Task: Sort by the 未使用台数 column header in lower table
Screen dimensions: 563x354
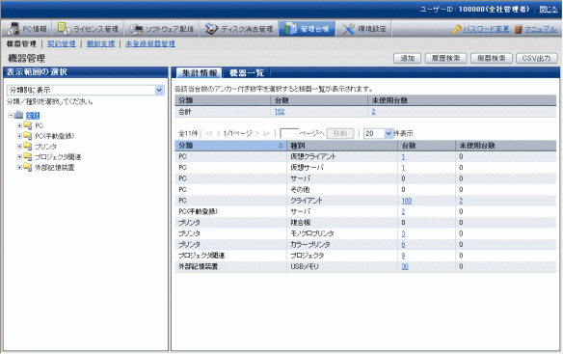Action: [x=506, y=146]
